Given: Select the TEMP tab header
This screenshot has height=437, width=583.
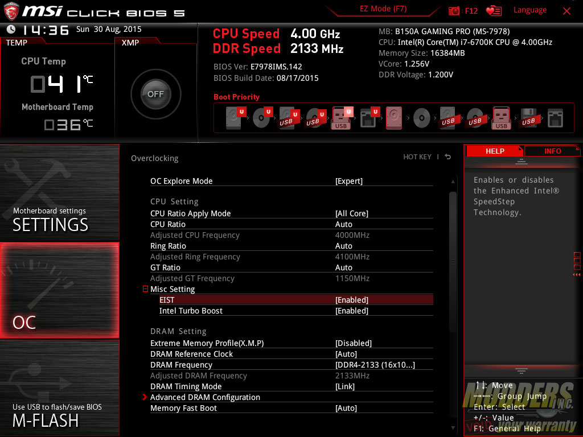Looking at the screenshot, I should click(x=17, y=43).
